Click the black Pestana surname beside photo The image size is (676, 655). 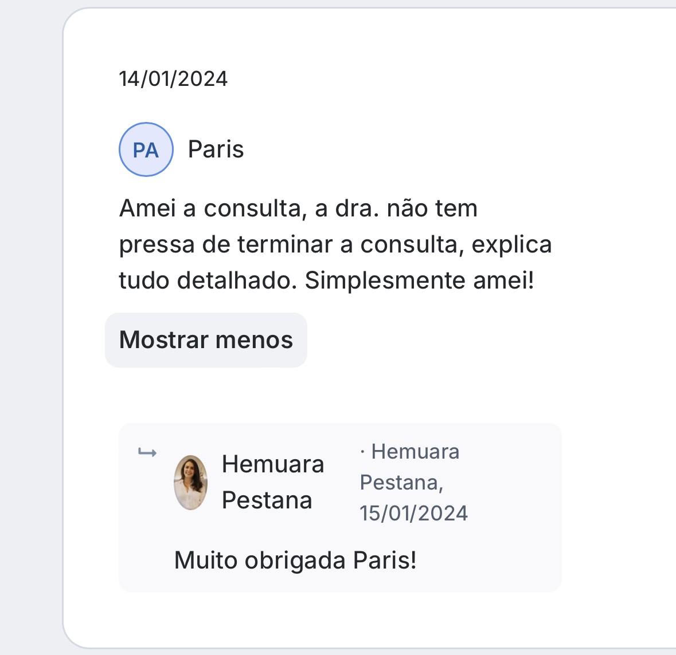click(267, 500)
